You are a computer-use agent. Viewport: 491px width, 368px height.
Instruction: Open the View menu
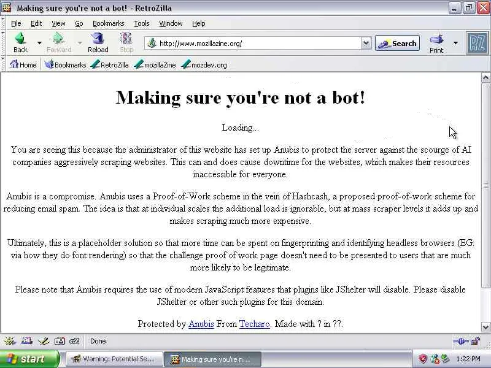[58, 23]
